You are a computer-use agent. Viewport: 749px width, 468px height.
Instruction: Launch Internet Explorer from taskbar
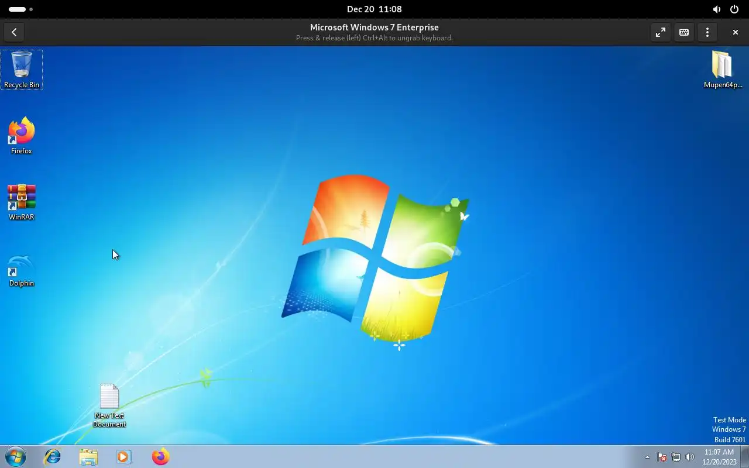pos(53,456)
